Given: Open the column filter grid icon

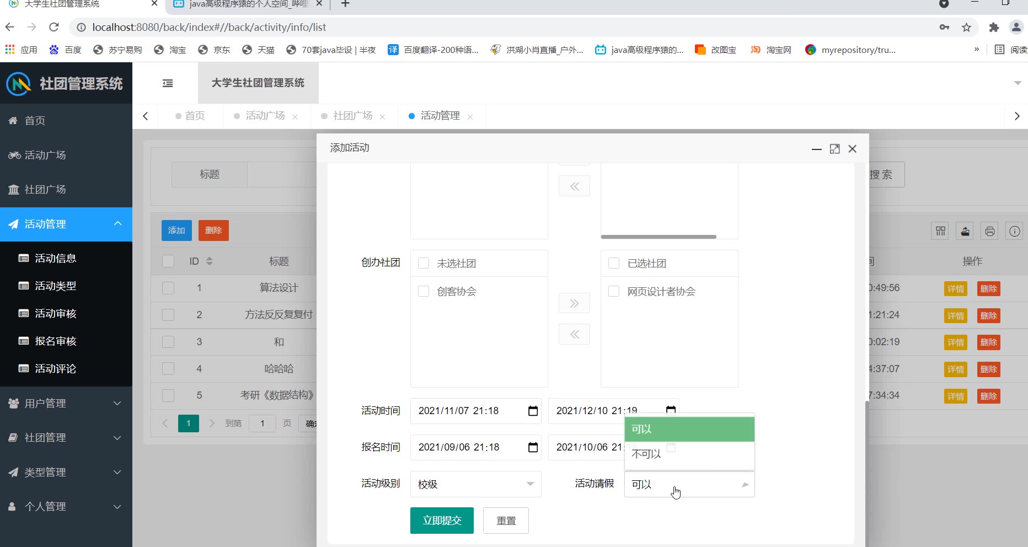Looking at the screenshot, I should pos(940,231).
